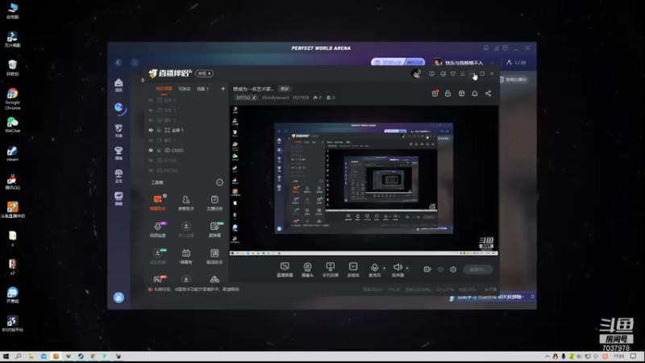Image resolution: width=645 pixels, height=363 pixels.
Task: Select the CSGO source row
Action: [x=185, y=150]
